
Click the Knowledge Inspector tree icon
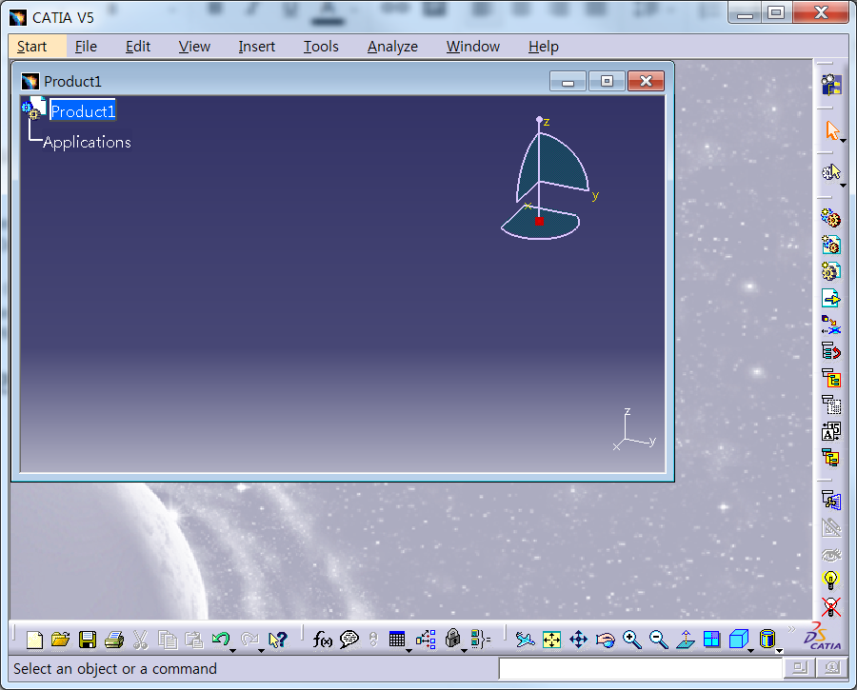[426, 640]
